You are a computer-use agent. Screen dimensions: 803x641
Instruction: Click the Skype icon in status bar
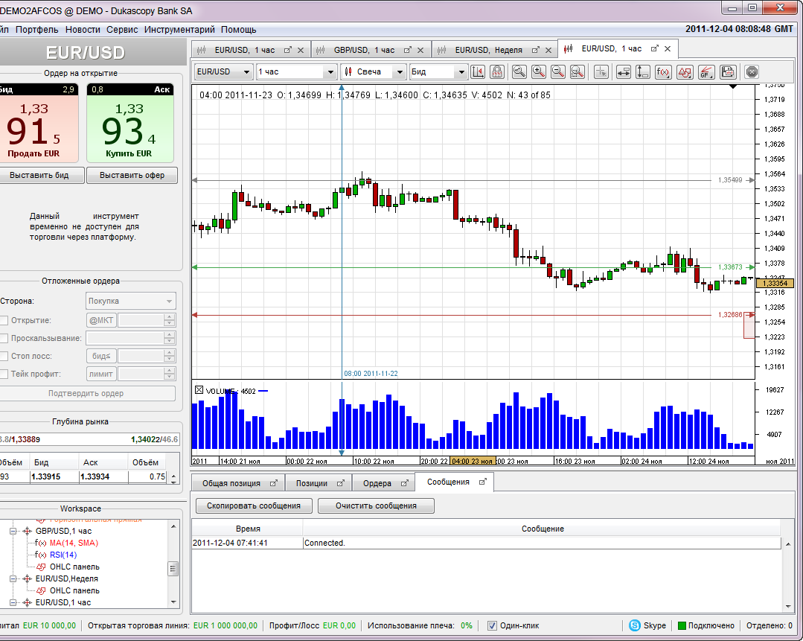click(635, 625)
